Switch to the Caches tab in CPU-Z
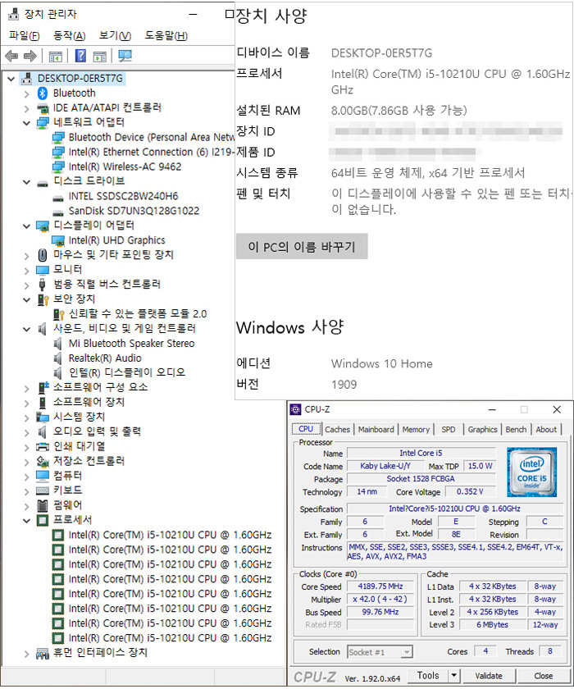 point(337,429)
